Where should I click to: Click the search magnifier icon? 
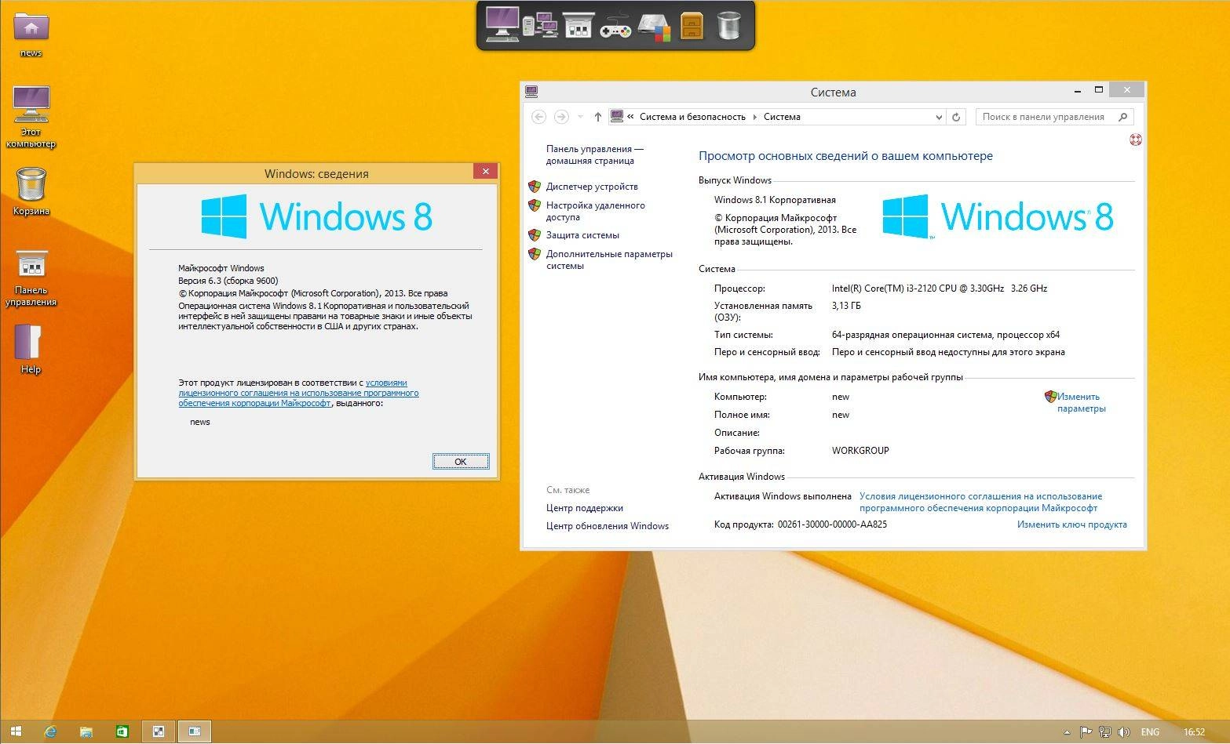click(x=1123, y=117)
